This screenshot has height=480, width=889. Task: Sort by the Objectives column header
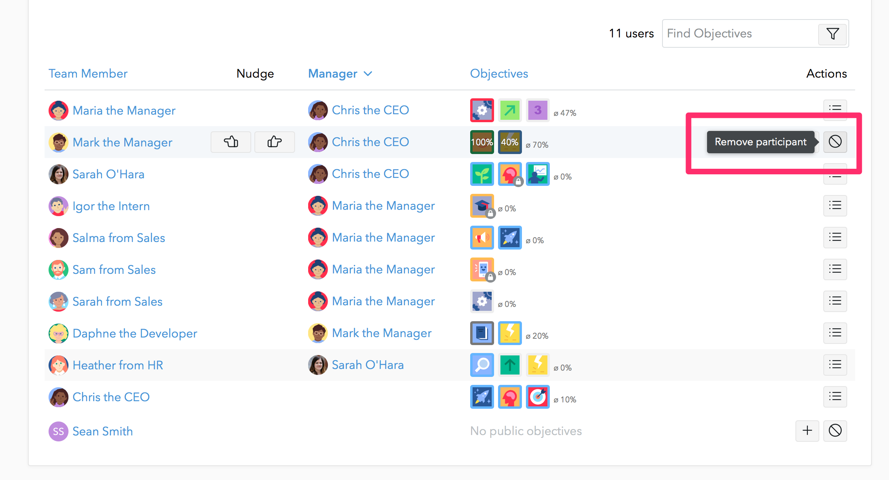tap(499, 74)
